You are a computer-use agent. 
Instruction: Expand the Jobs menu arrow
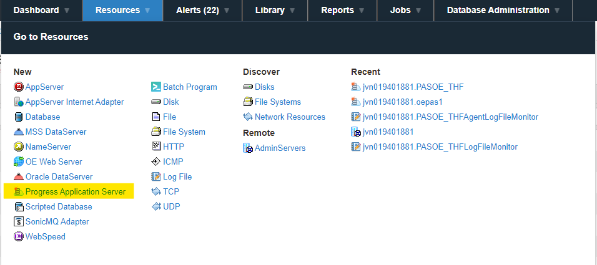[418, 11]
